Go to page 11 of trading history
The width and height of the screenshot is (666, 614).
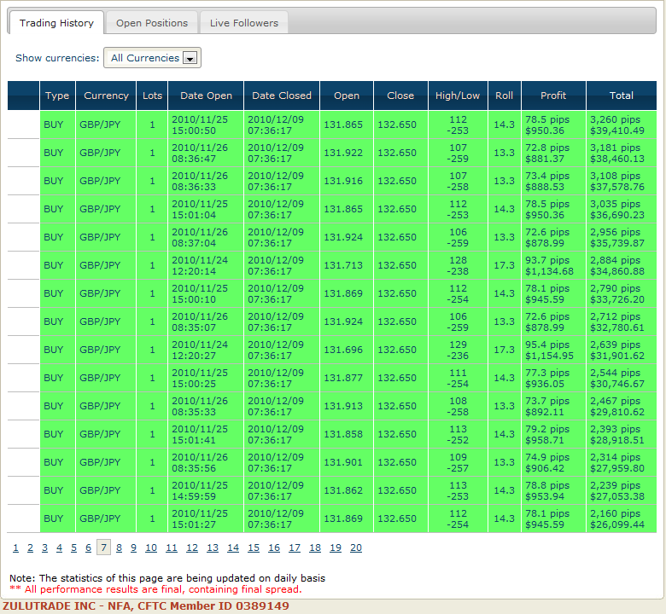(x=172, y=547)
